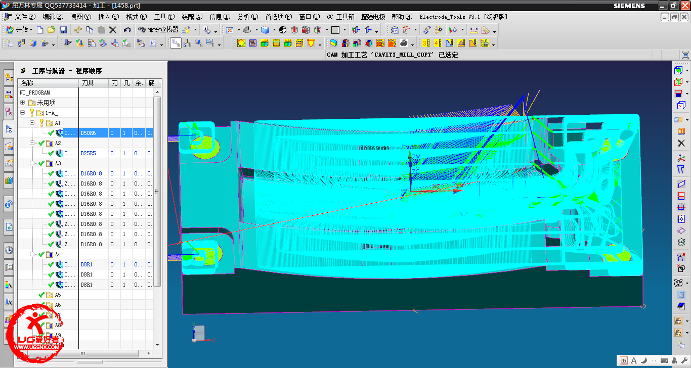Open the 视图 View menu

[x=80, y=17]
